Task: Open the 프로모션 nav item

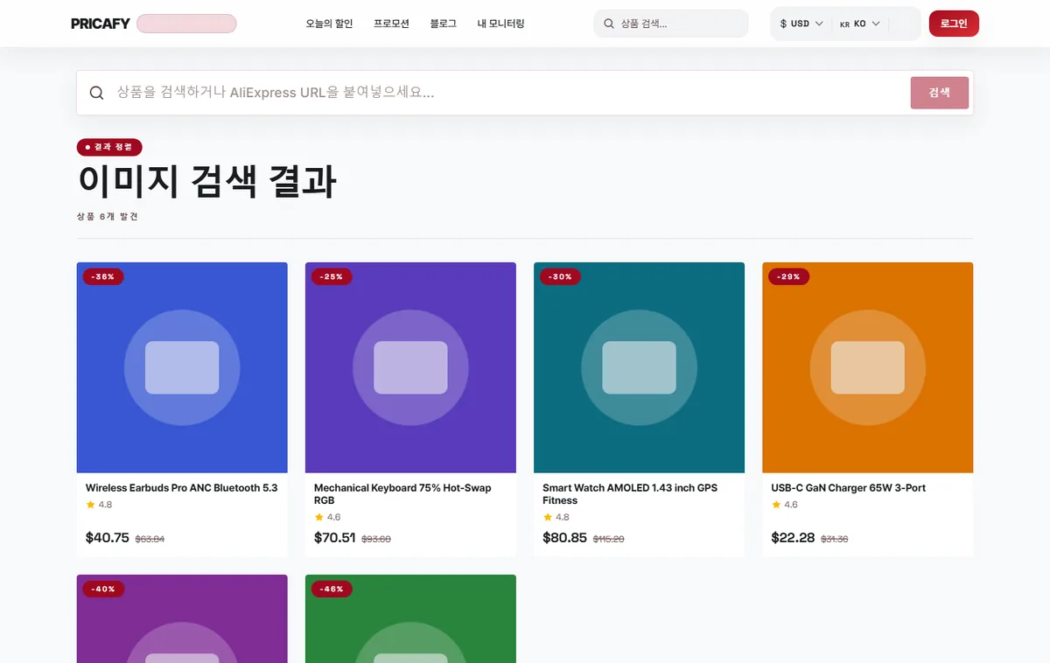Action: click(x=391, y=24)
